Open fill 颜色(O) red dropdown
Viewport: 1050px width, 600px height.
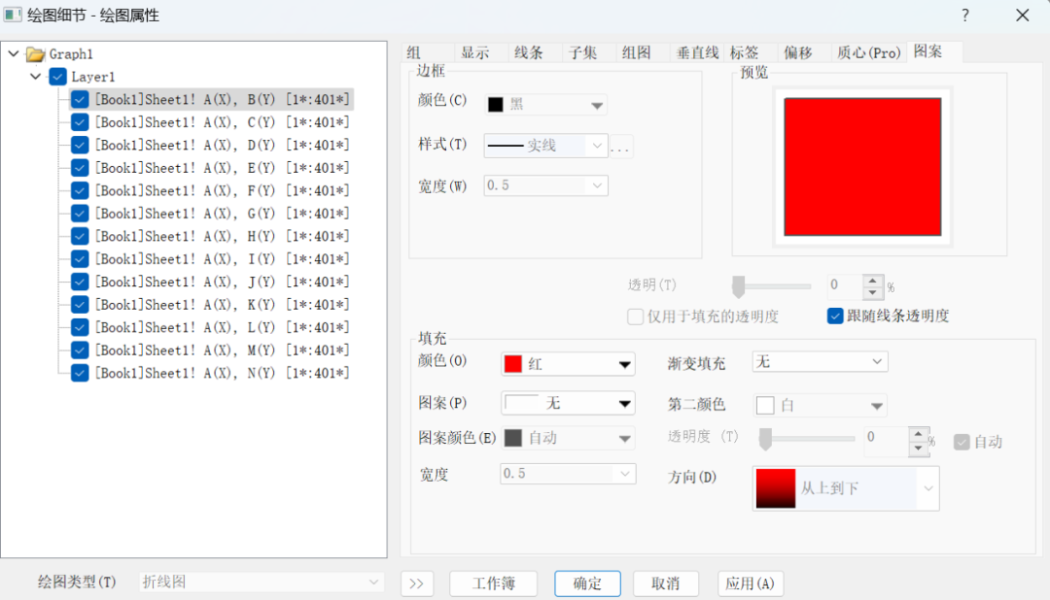coord(567,364)
